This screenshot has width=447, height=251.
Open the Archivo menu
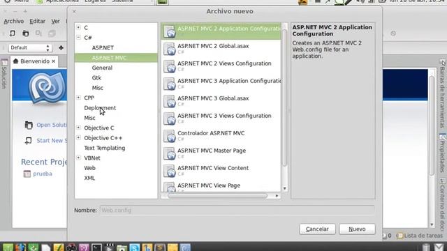point(14,22)
